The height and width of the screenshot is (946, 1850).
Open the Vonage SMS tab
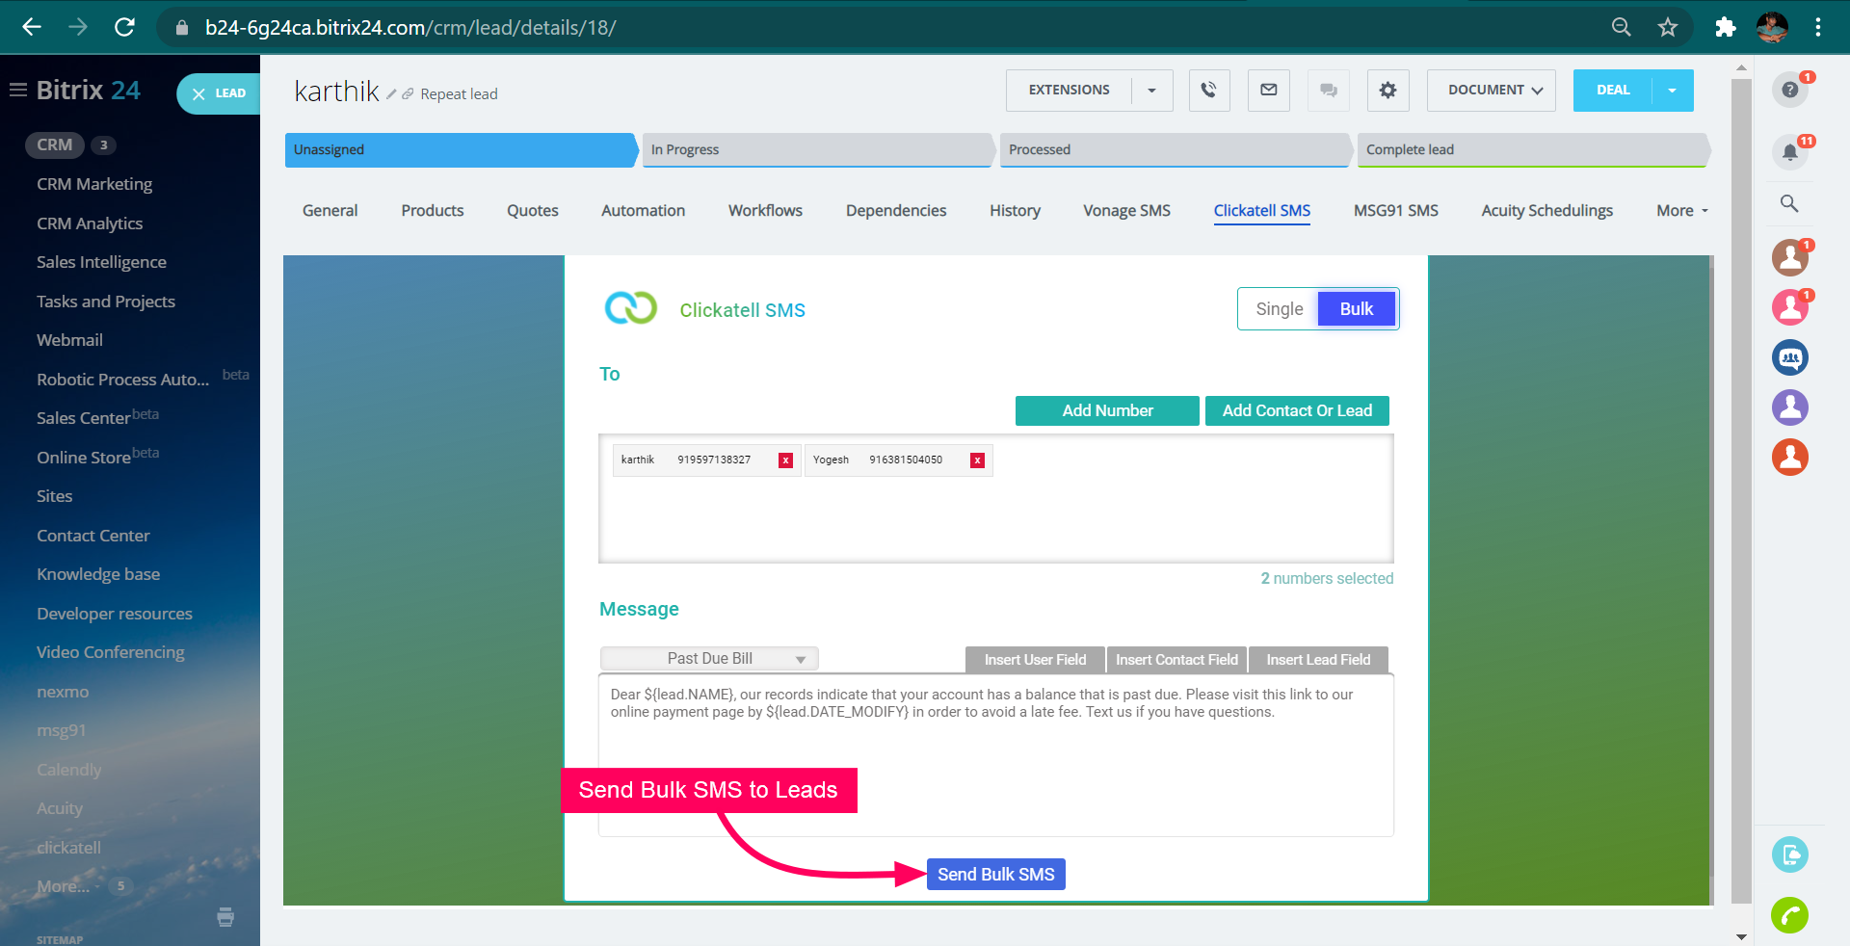tap(1125, 210)
